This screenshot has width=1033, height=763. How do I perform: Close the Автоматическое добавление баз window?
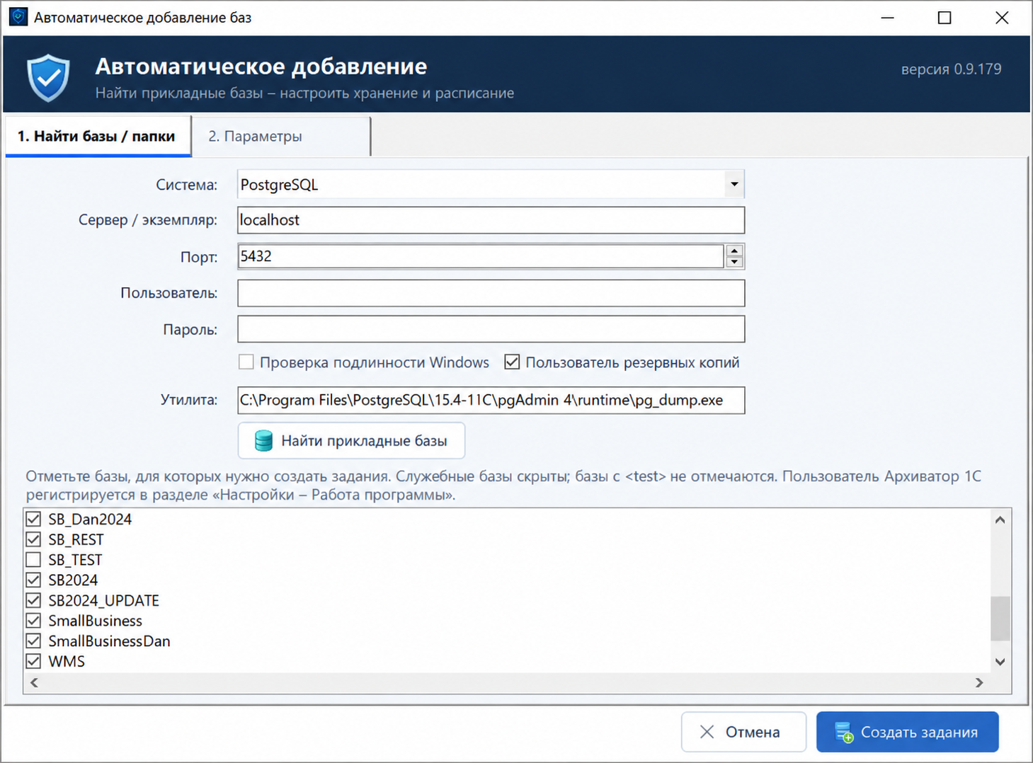pos(1002,18)
